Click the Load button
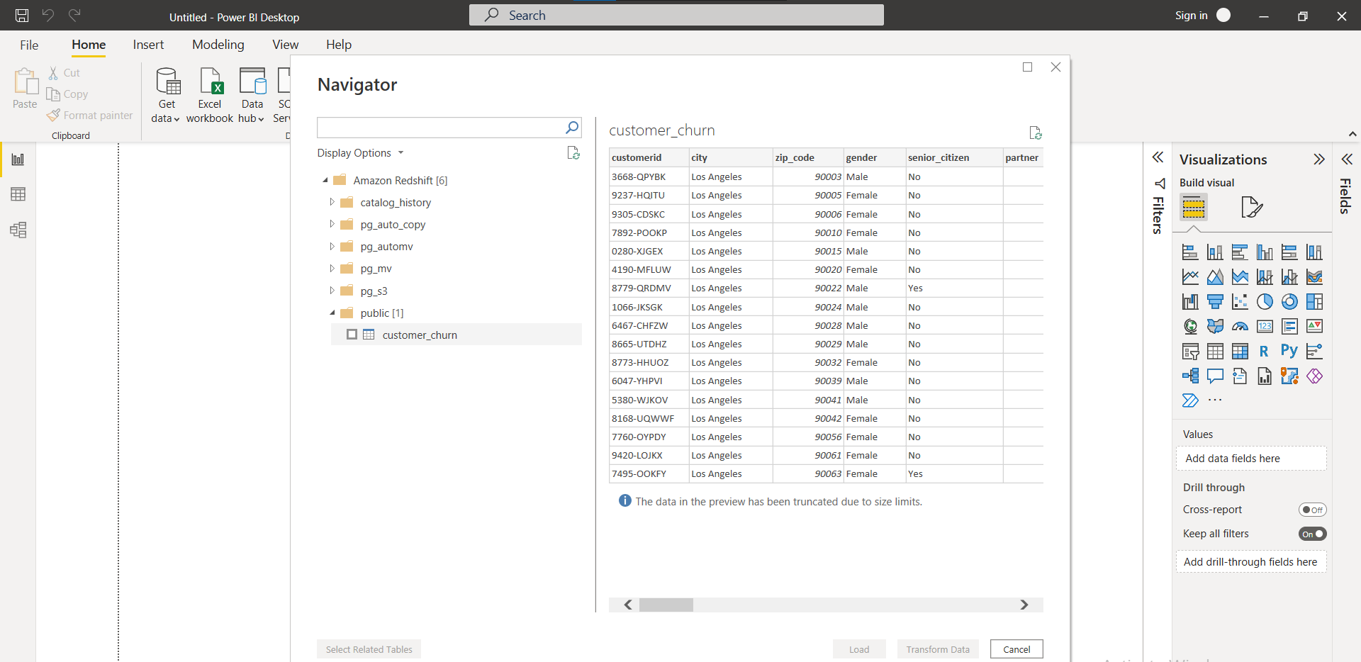 tap(859, 649)
